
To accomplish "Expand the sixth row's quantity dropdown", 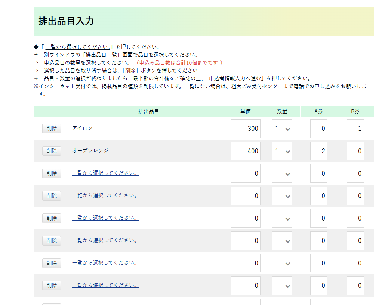I will [x=282, y=241].
